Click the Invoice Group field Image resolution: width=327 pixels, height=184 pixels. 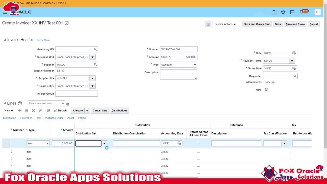point(77,94)
